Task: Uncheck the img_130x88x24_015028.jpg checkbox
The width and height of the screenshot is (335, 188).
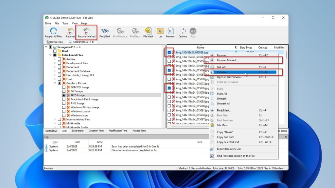Action: click(169, 52)
